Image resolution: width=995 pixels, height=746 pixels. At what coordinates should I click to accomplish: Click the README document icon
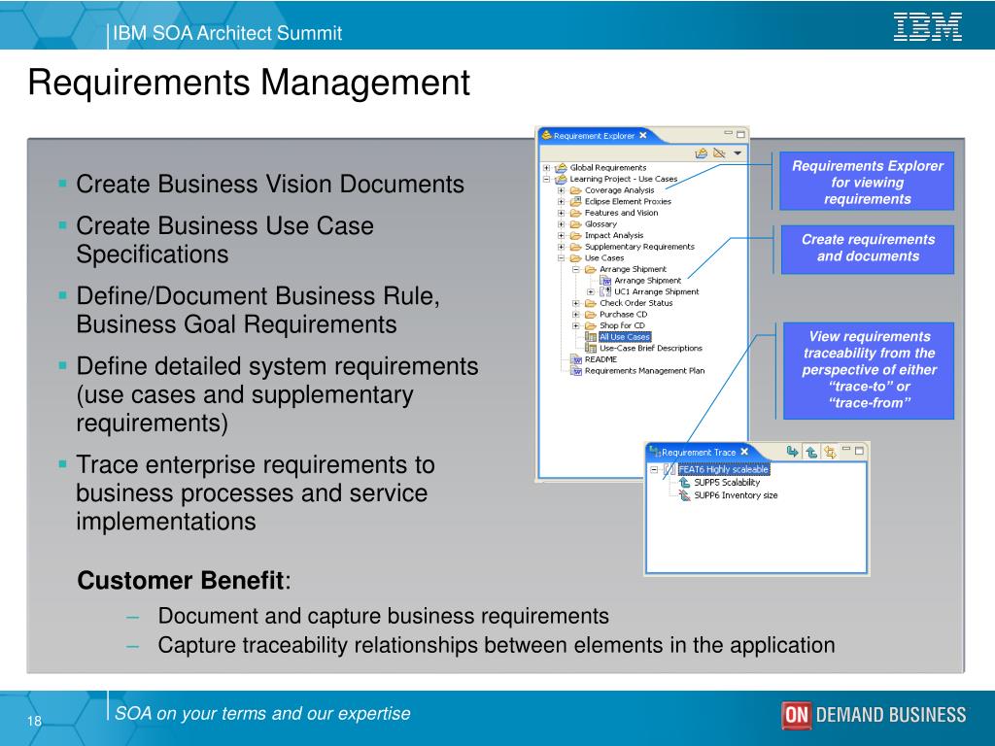576,359
